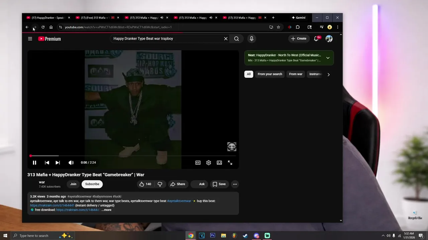
Task: Open buy-this-beat traktrain link
Action: [52, 205]
